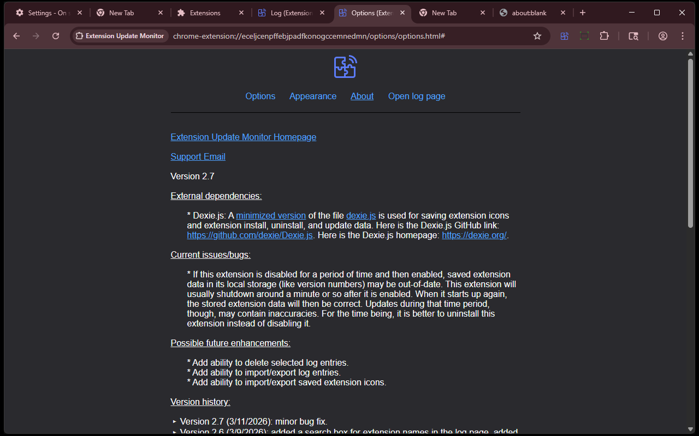The width and height of the screenshot is (699, 436).
Task: Expand the Version 2.7 history entry
Action: (175, 421)
